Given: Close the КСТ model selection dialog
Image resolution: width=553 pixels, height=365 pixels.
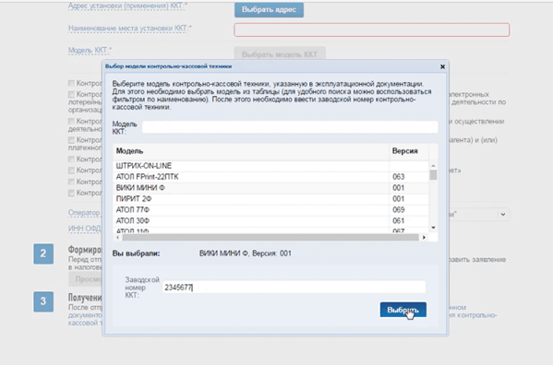Looking at the screenshot, I should click(442, 66).
